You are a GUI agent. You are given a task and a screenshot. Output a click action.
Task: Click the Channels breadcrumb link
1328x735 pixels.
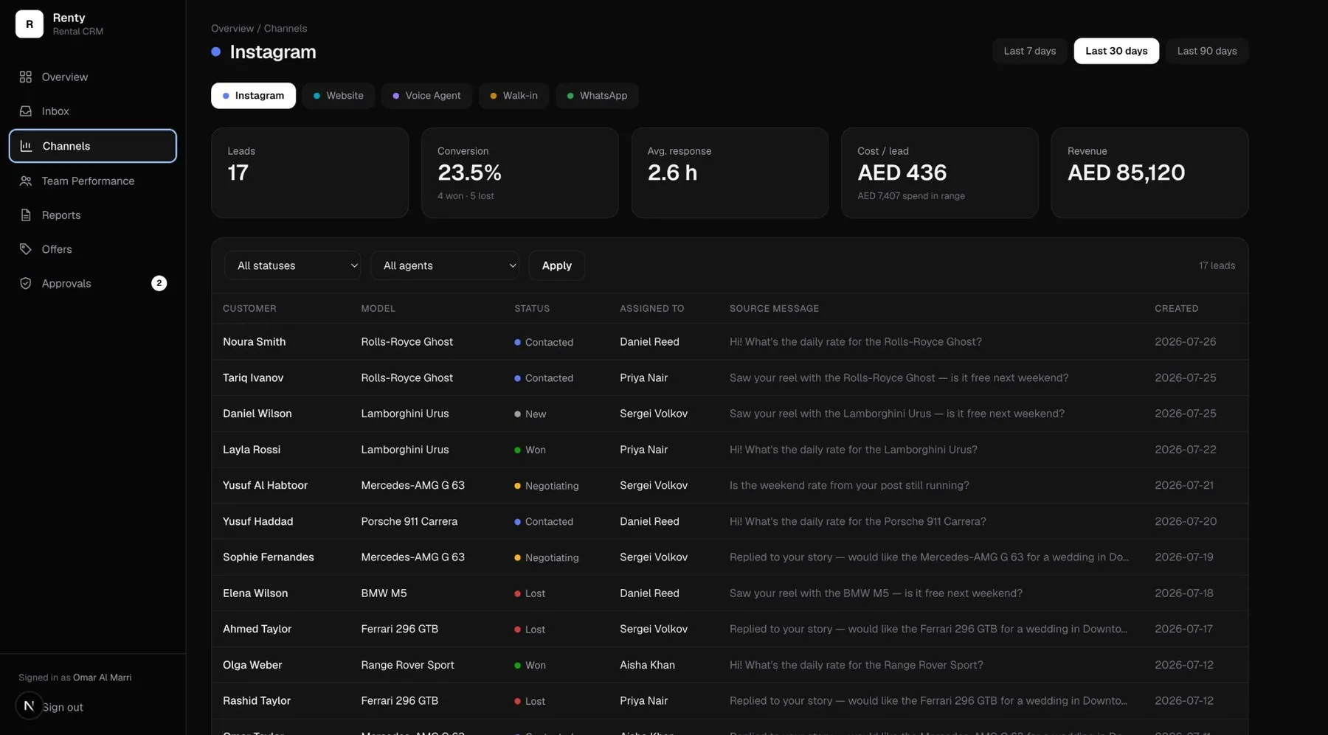coord(286,28)
